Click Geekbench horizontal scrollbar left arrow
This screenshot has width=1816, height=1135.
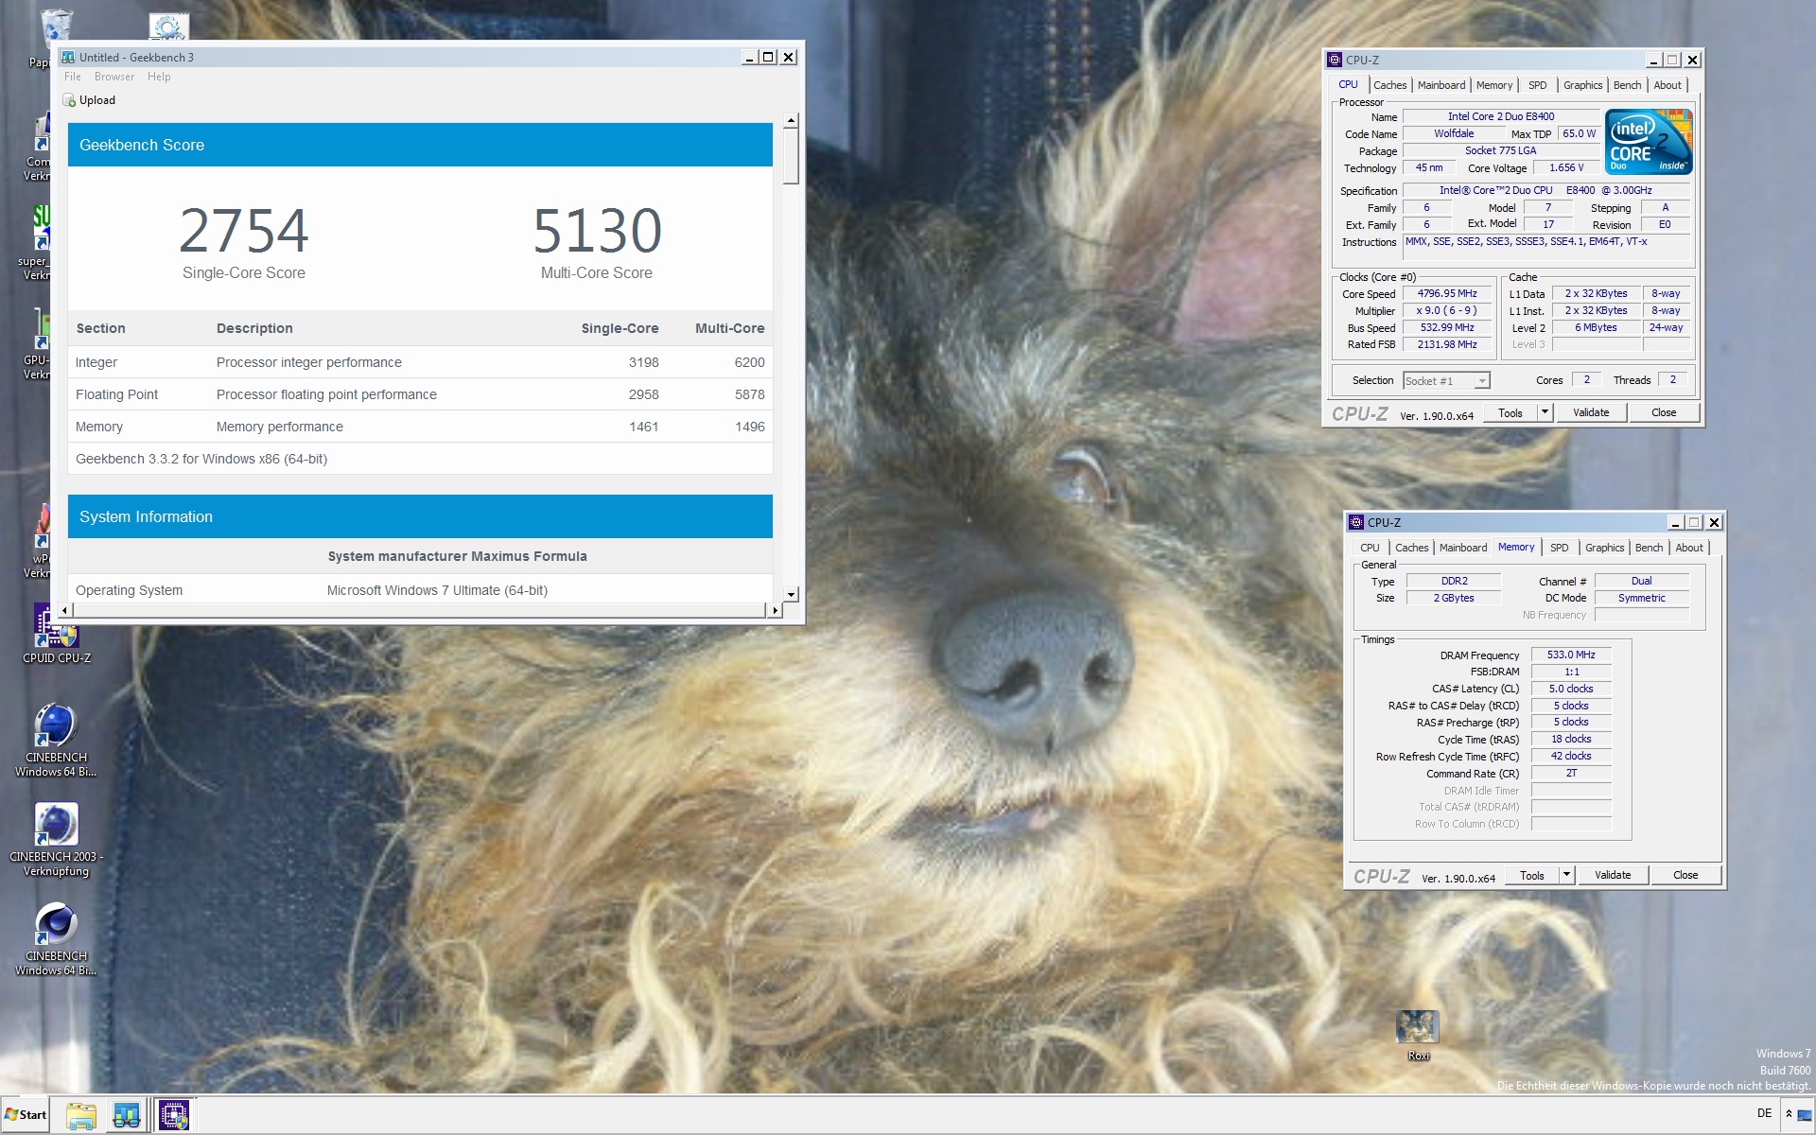64,610
